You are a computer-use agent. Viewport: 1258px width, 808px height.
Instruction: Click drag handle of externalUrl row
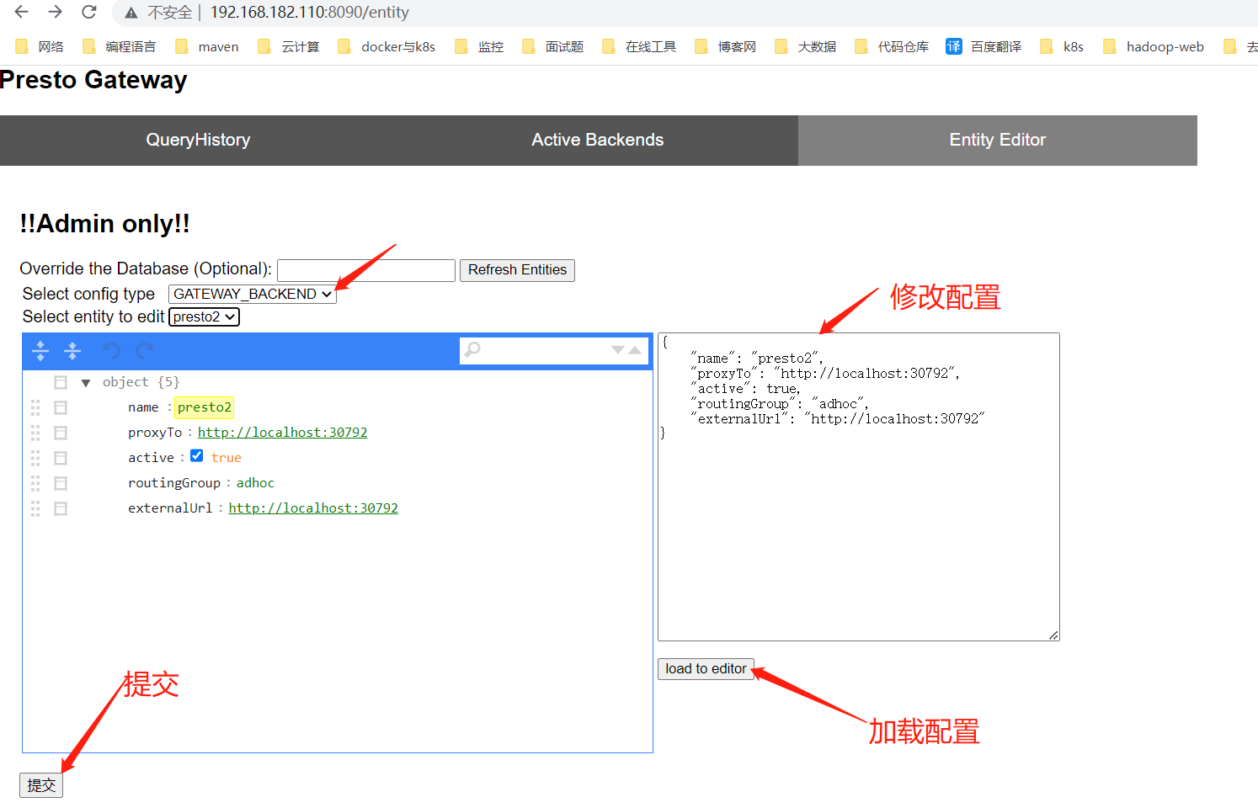coord(35,508)
